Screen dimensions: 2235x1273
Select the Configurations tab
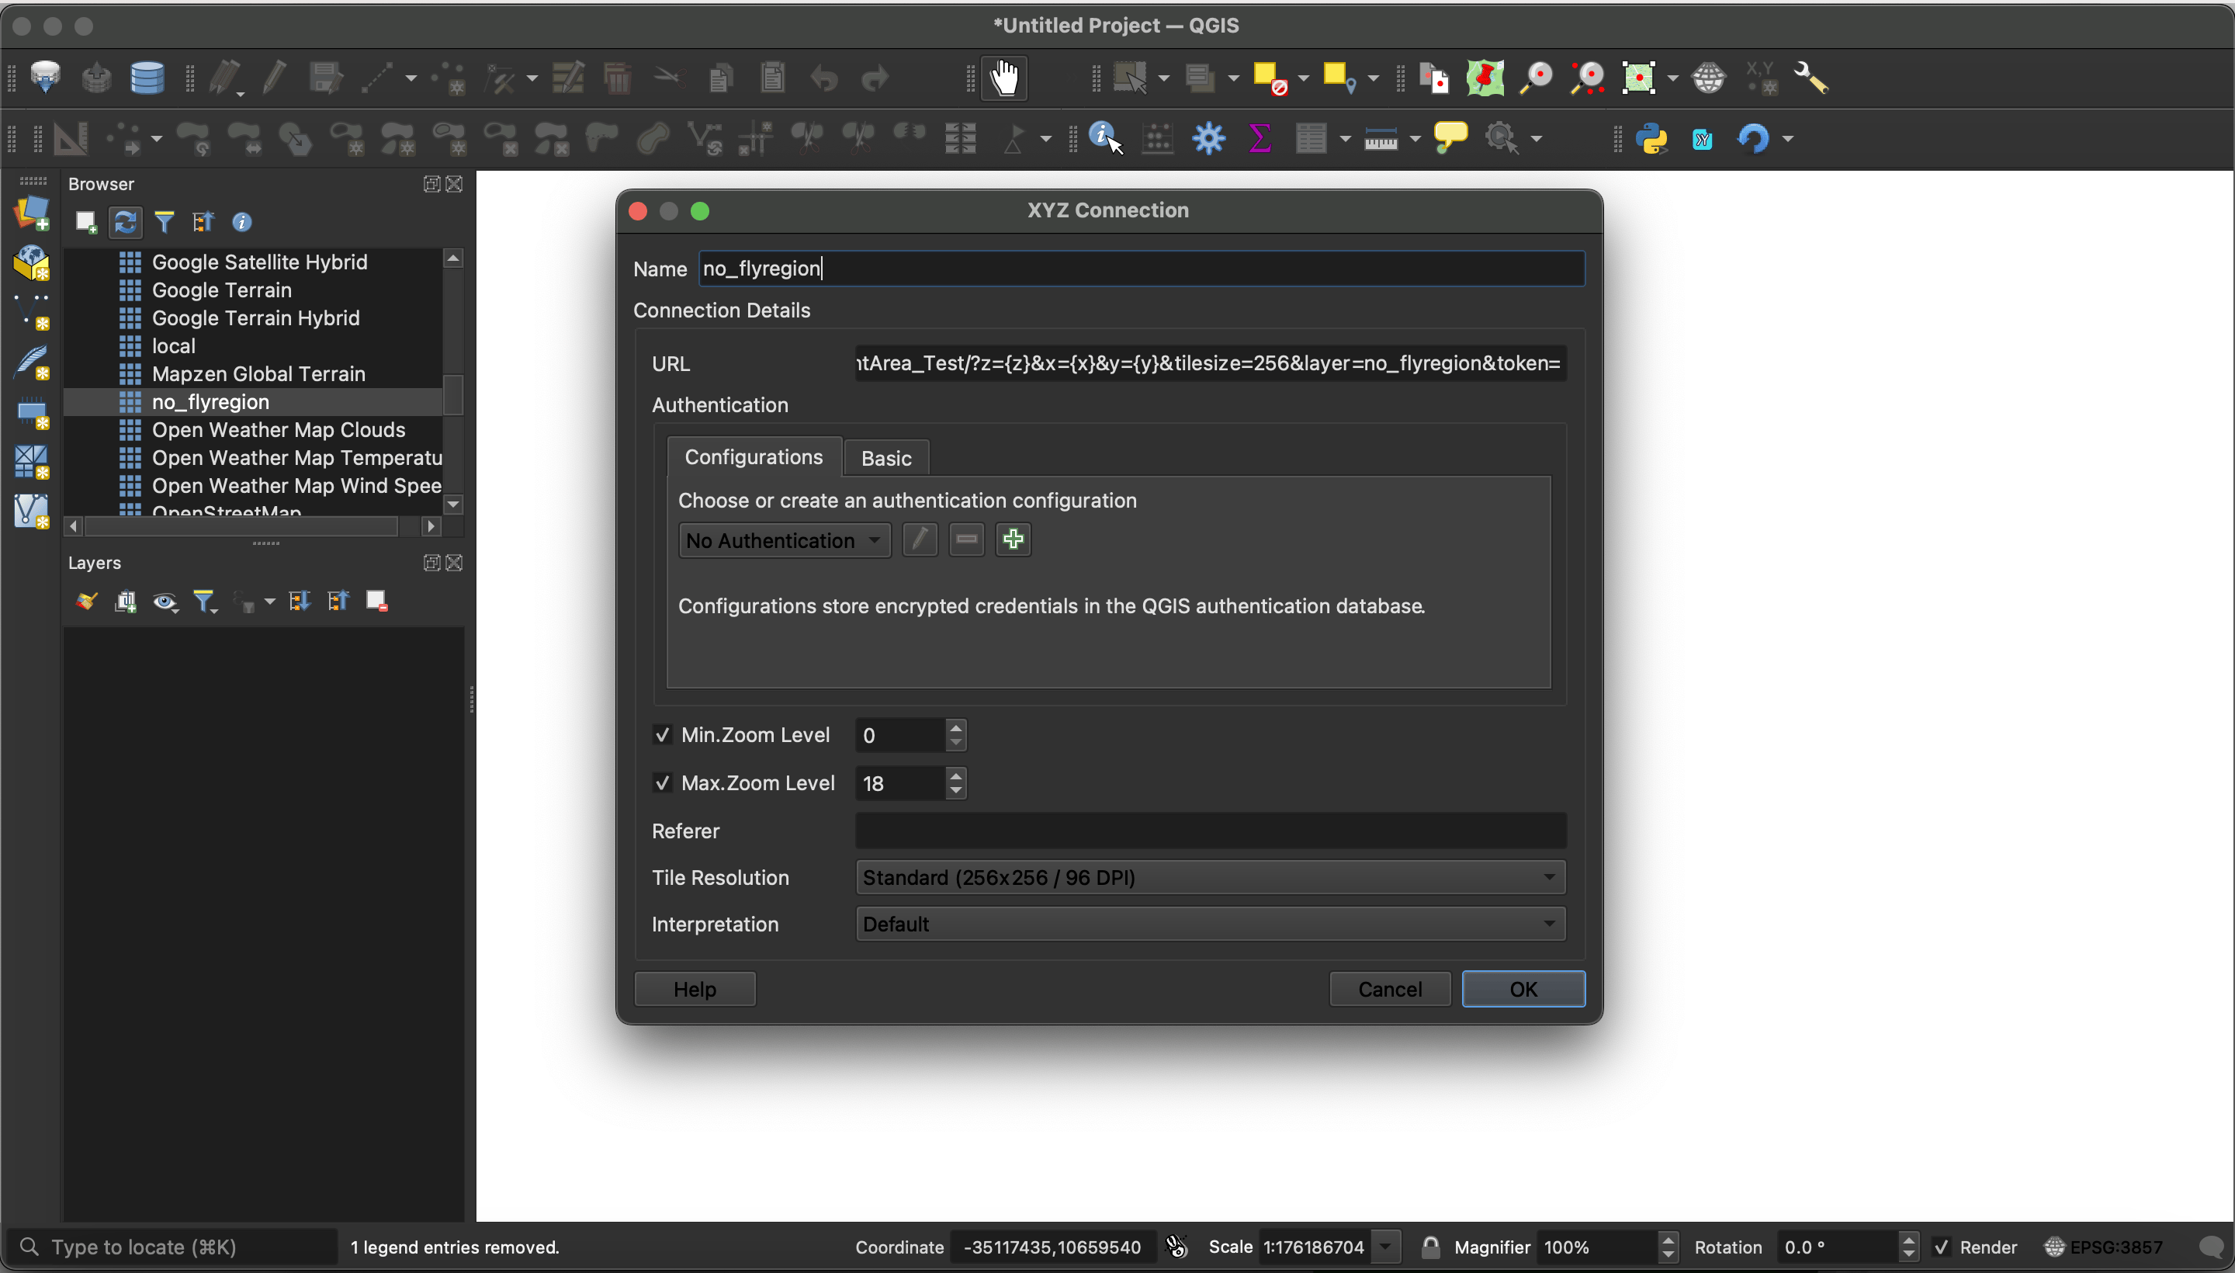click(x=754, y=457)
